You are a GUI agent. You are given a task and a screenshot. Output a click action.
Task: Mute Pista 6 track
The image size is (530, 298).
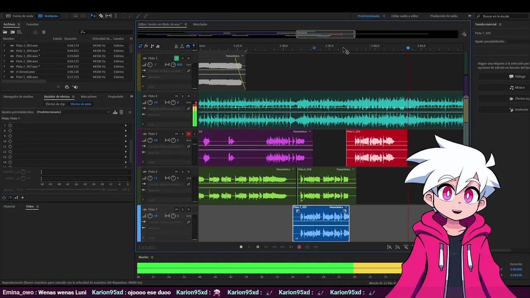click(176, 171)
